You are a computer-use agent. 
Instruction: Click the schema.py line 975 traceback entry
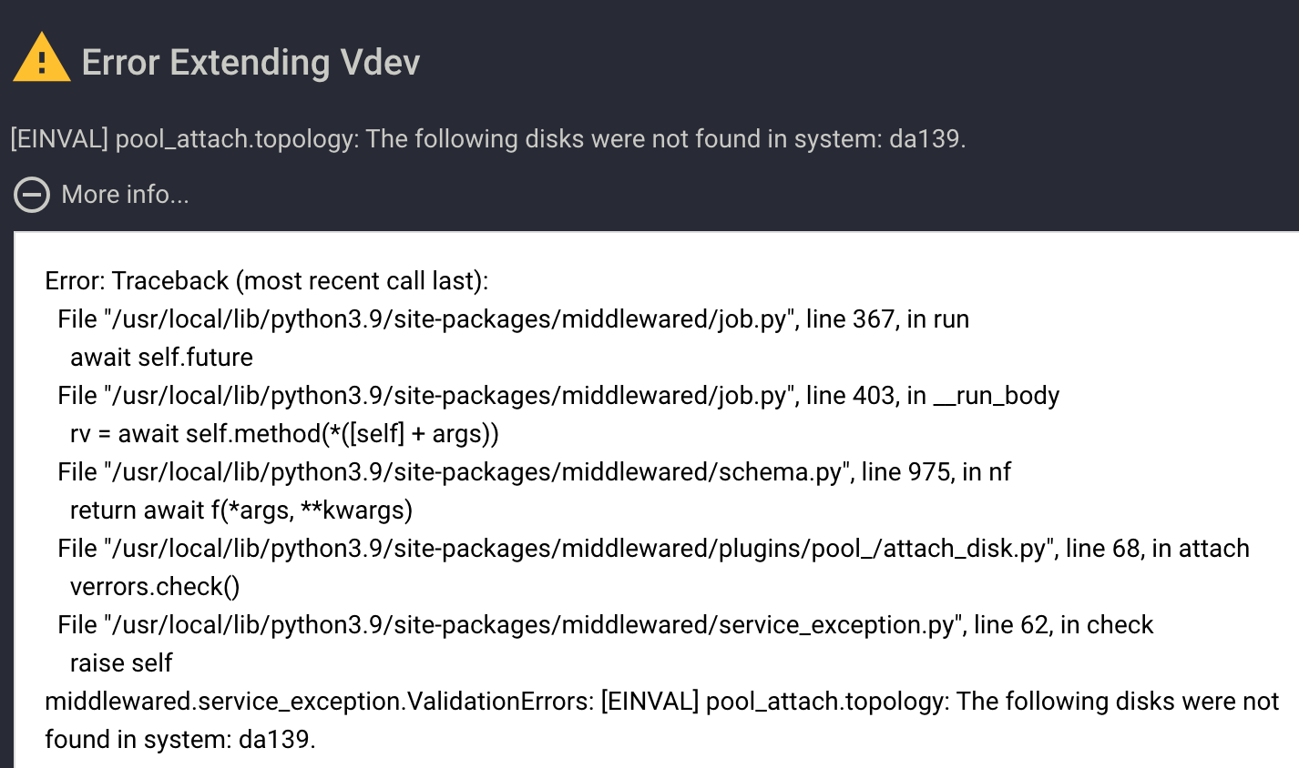tap(534, 472)
